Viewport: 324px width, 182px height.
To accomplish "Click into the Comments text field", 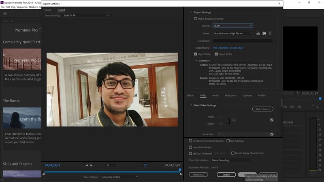I will pyautogui.click(x=242, y=41).
